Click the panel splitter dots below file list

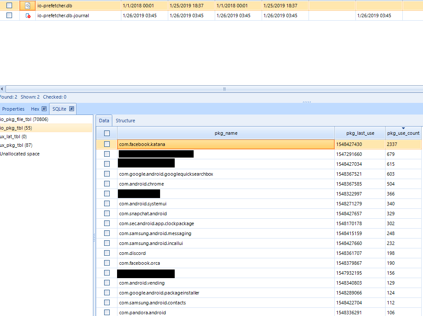307,102
